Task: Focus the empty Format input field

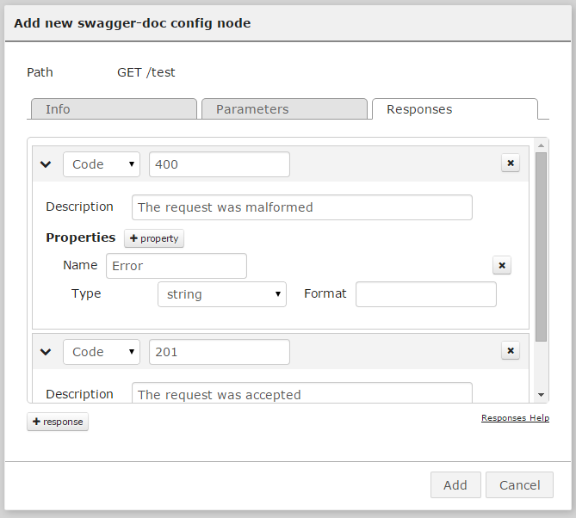Action: coord(426,294)
